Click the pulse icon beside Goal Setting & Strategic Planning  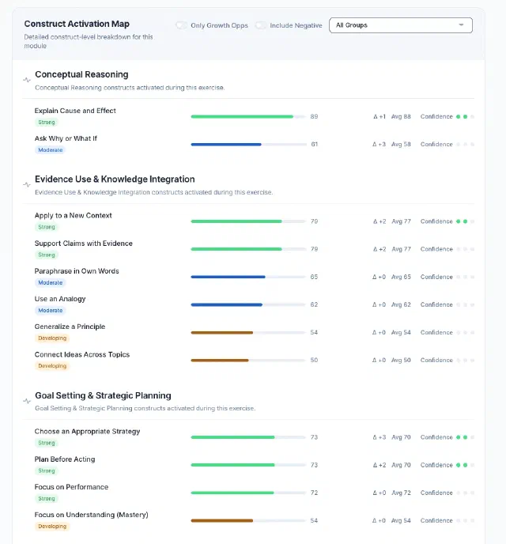[27, 401]
